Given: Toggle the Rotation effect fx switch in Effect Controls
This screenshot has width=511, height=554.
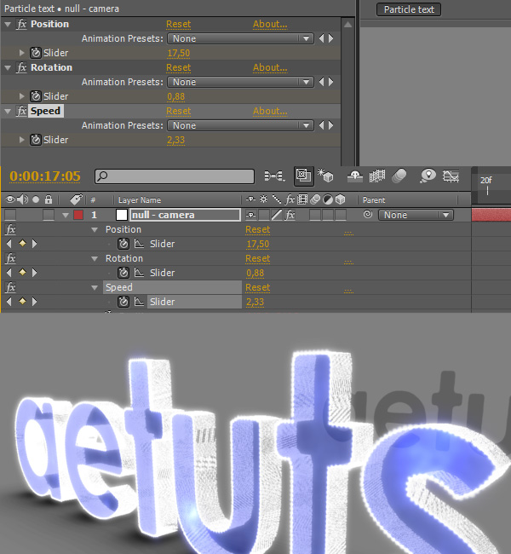Looking at the screenshot, I should [x=21, y=67].
